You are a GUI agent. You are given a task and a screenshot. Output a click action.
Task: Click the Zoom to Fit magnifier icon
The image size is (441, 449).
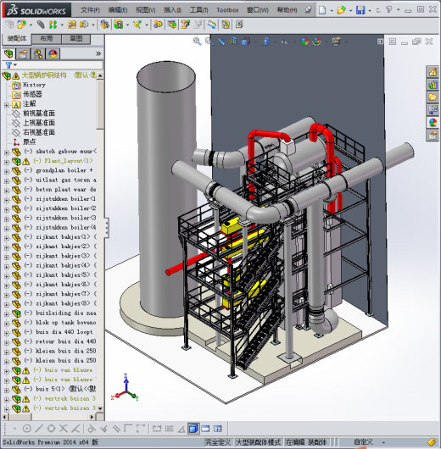[197, 42]
